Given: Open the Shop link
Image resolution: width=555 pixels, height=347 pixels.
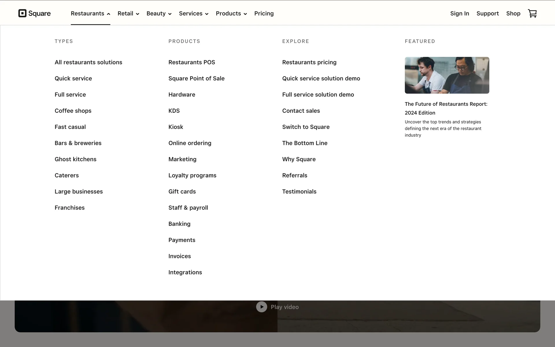Looking at the screenshot, I should pos(513,14).
